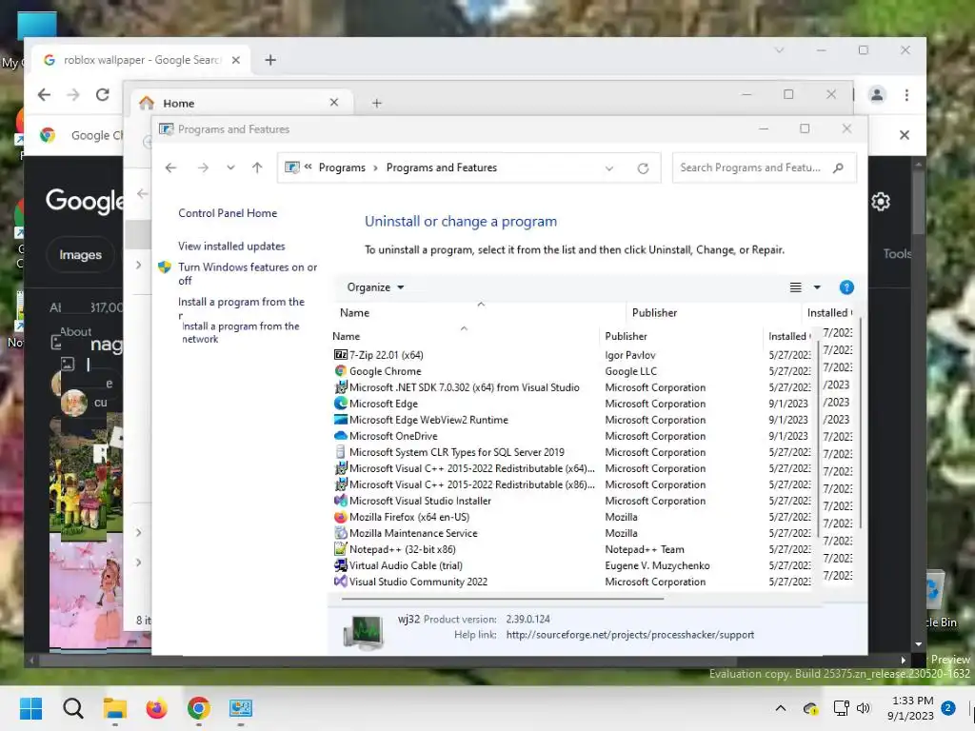
Task: Open Chrome tab search dropdown chevron
Action: pyautogui.click(x=779, y=50)
